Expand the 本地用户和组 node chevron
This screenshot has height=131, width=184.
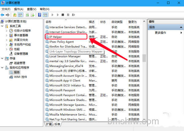[x=6, y=44]
